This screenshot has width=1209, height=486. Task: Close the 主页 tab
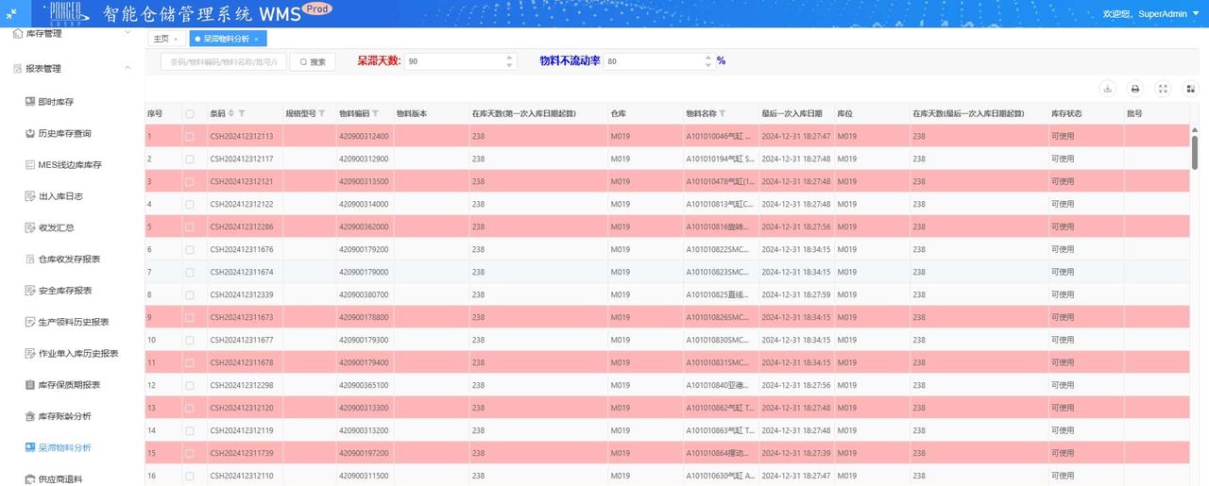[x=175, y=39]
